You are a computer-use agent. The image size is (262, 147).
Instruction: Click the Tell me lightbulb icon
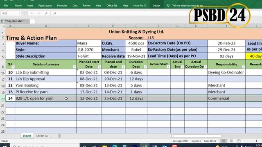tap(168, 5)
